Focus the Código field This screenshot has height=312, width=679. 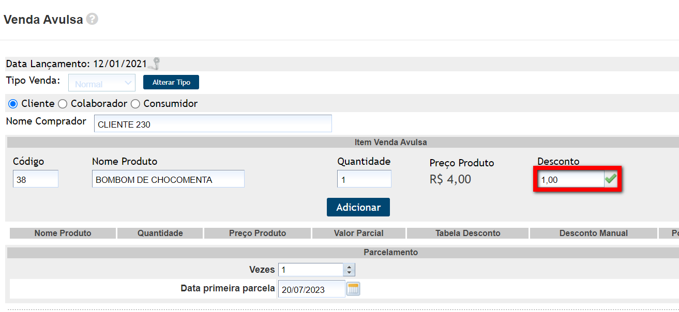36,179
